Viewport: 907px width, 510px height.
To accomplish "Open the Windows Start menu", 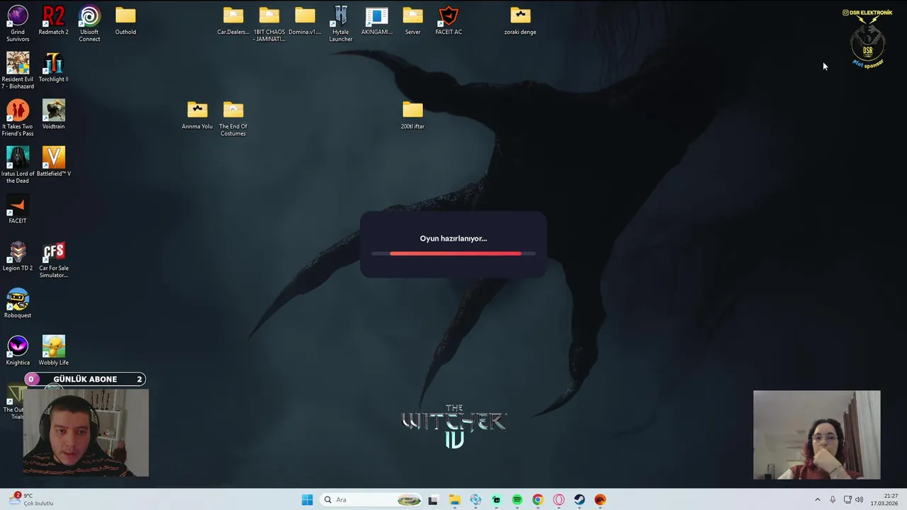I will point(307,499).
